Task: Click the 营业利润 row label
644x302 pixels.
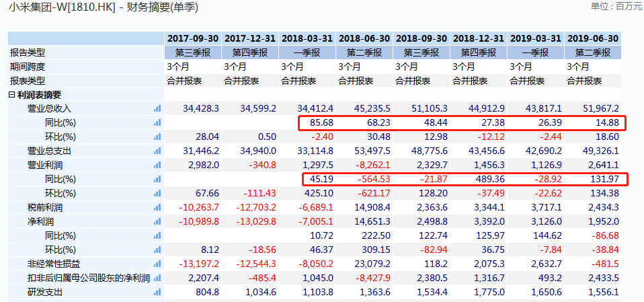Action: pyautogui.click(x=45, y=165)
